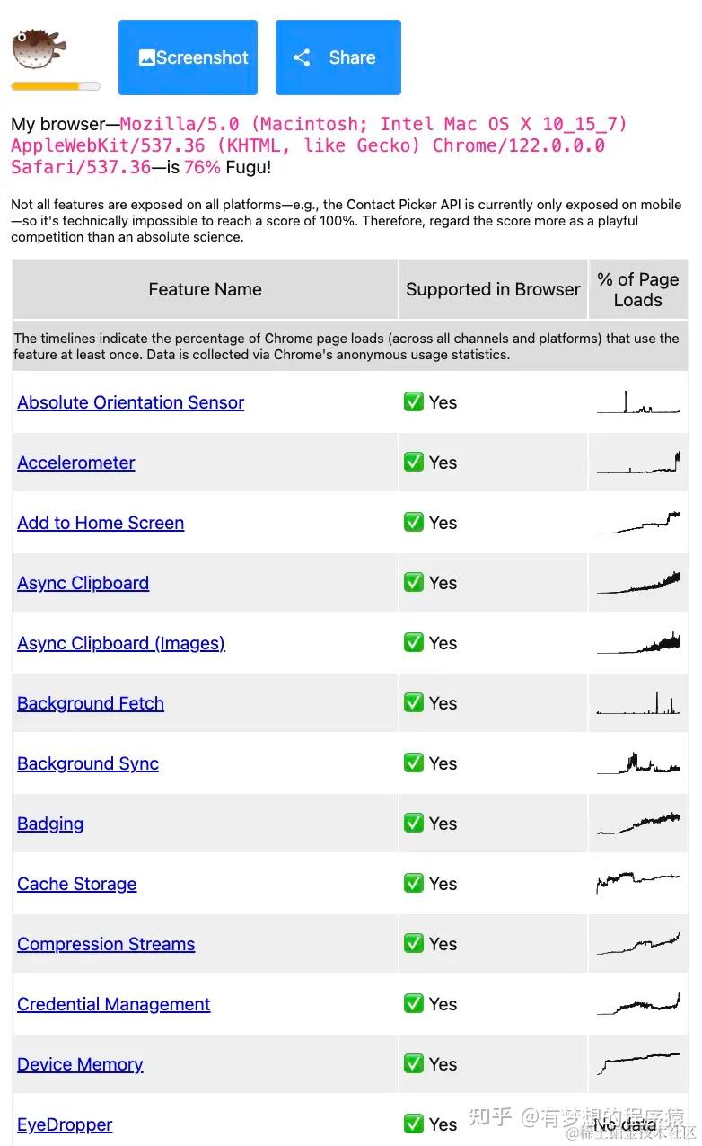This screenshot has width=702, height=1146.
Task: Visit the Compression Streams link
Action: coord(106,944)
